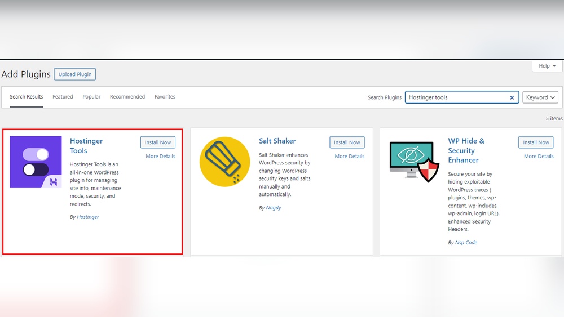Screen dimensions: 564x317
Task: View More Details for Salt Shaker
Action: click(350, 156)
